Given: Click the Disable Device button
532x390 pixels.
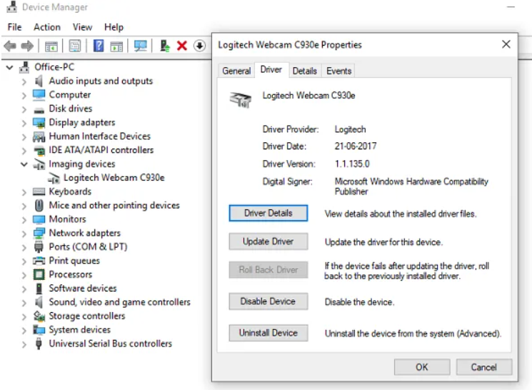Looking at the screenshot, I should point(268,301).
